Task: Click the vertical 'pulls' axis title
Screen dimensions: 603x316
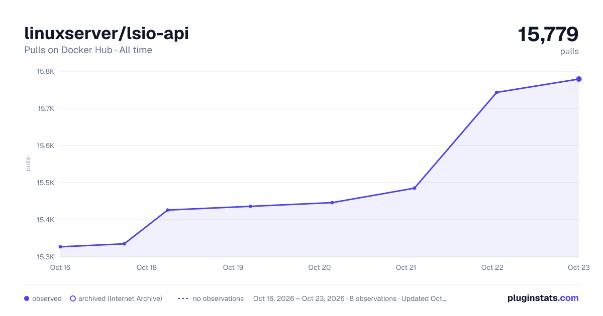Action: pyautogui.click(x=28, y=164)
